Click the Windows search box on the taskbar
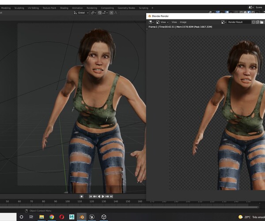Viewport: 265px width, 221px height. point(8,217)
